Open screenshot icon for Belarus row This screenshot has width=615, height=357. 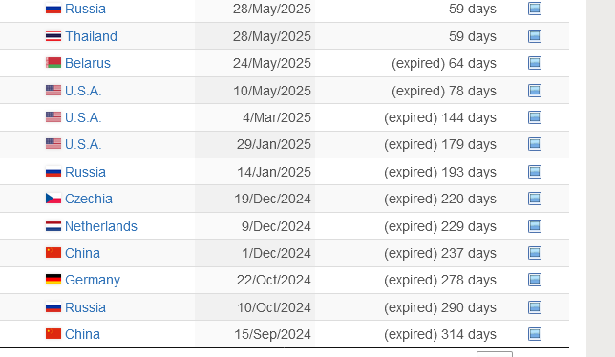[535, 63]
